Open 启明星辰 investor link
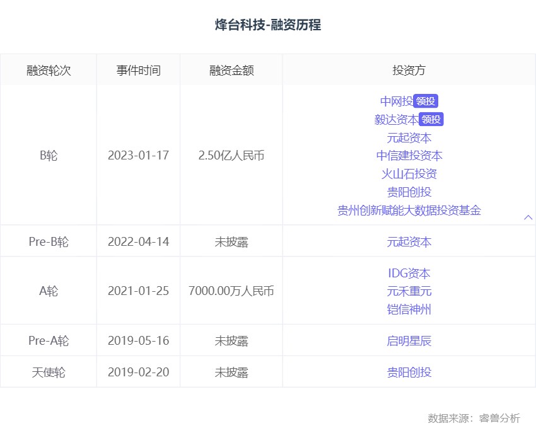536x445 pixels. coord(409,341)
